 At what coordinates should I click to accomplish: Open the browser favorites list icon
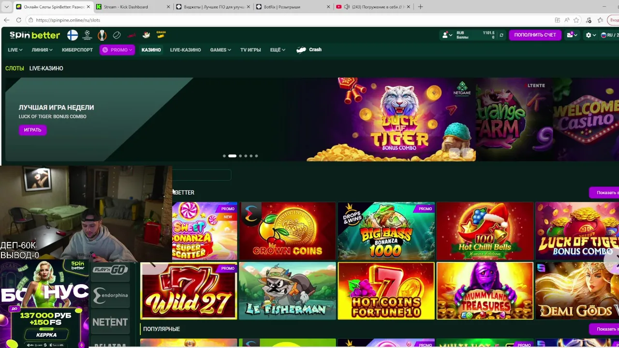tap(600, 20)
